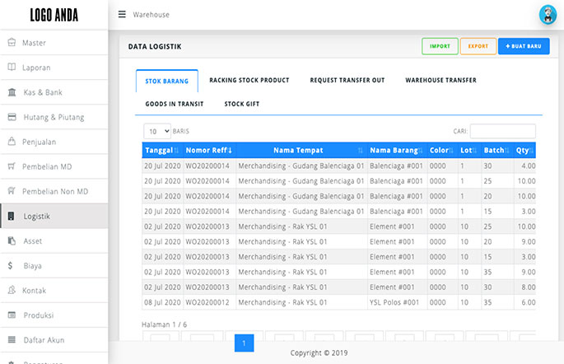Viewport: 564px width, 364px height.
Task: Toggle the hamburger menu icon
Action: (122, 14)
